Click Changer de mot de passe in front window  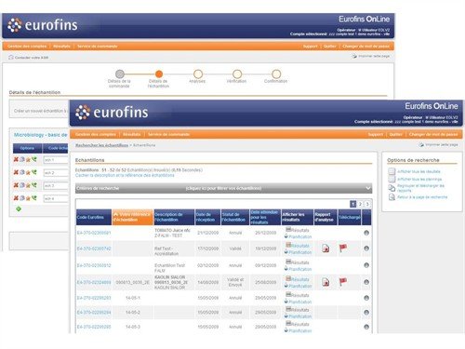[x=433, y=134]
